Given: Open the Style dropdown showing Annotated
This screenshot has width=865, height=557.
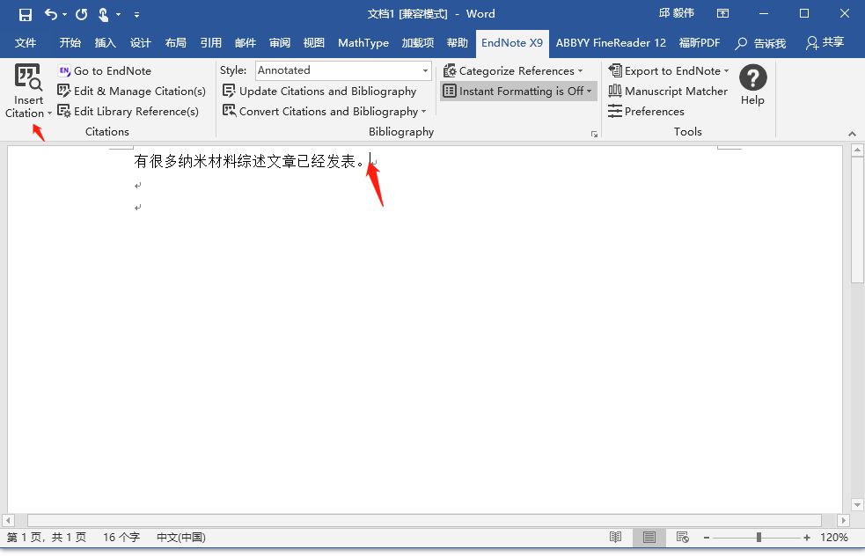Looking at the screenshot, I should pos(425,70).
